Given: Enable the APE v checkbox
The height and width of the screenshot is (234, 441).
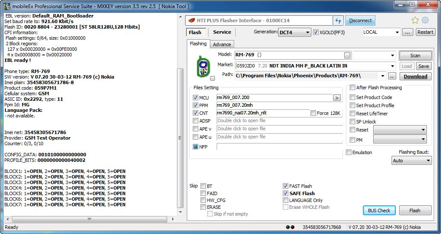Looking at the screenshot, I should [x=195, y=129].
